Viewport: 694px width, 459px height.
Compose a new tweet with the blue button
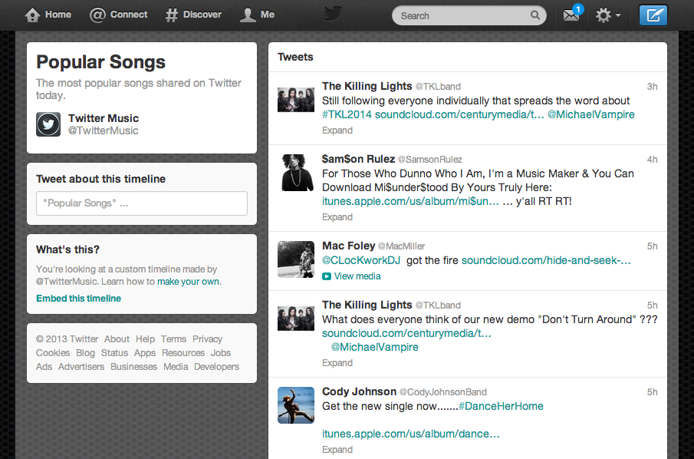pyautogui.click(x=653, y=15)
